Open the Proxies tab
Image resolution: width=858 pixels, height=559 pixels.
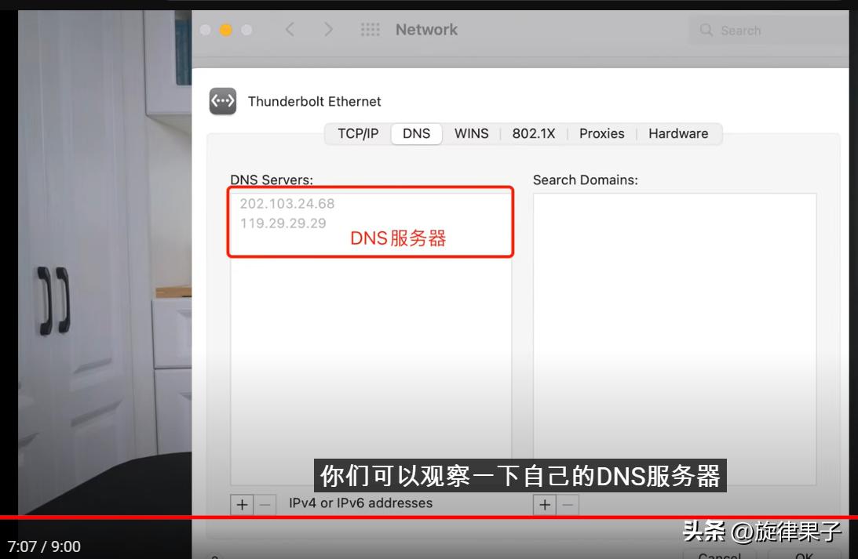[x=601, y=133]
